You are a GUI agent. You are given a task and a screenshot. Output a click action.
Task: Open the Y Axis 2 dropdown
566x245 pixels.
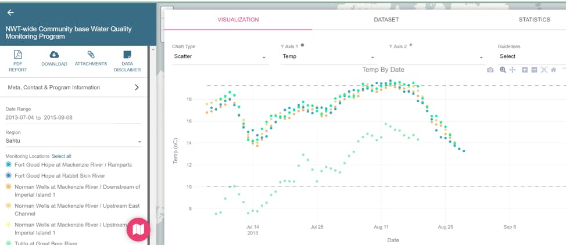[x=437, y=57]
